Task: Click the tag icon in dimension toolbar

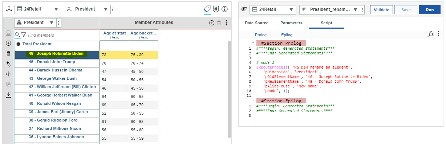Action: pos(207,9)
